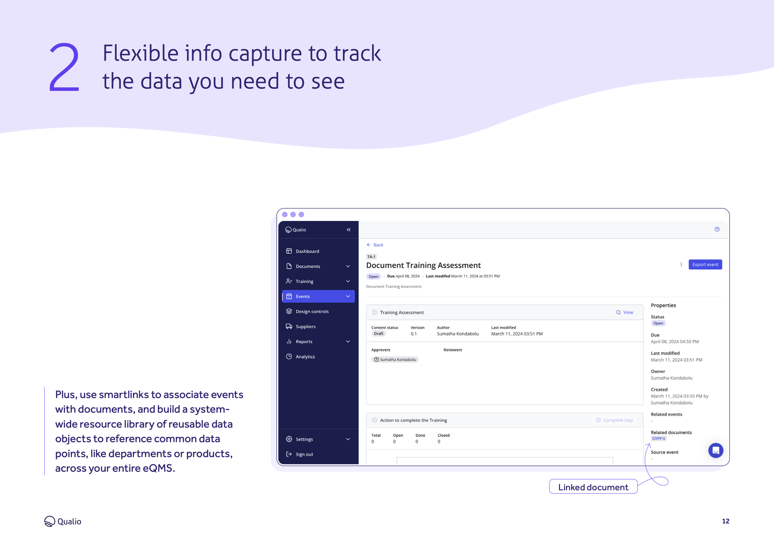
Task: Select Events in the sidebar menu
Action: pos(318,297)
